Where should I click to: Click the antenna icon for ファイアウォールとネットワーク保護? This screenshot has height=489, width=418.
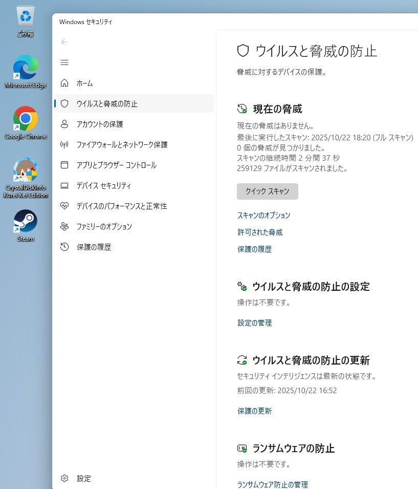(64, 144)
